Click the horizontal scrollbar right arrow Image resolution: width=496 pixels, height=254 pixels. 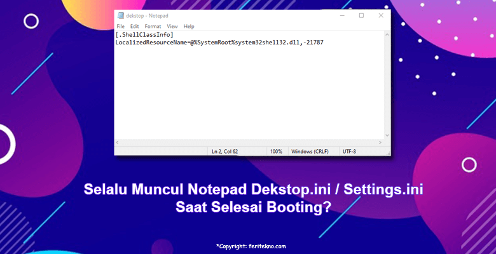(x=380, y=142)
